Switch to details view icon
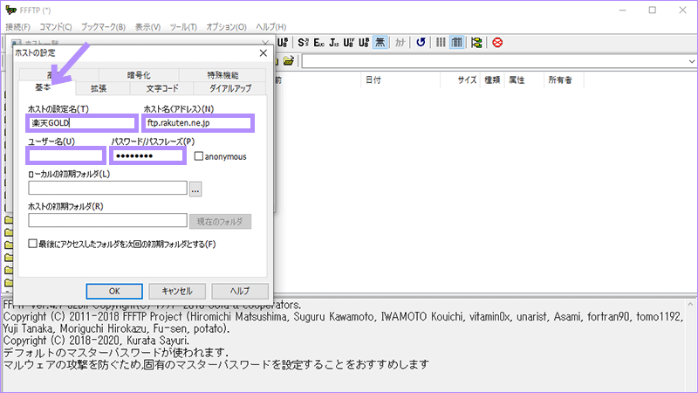This screenshot has width=698, height=393. [456, 42]
